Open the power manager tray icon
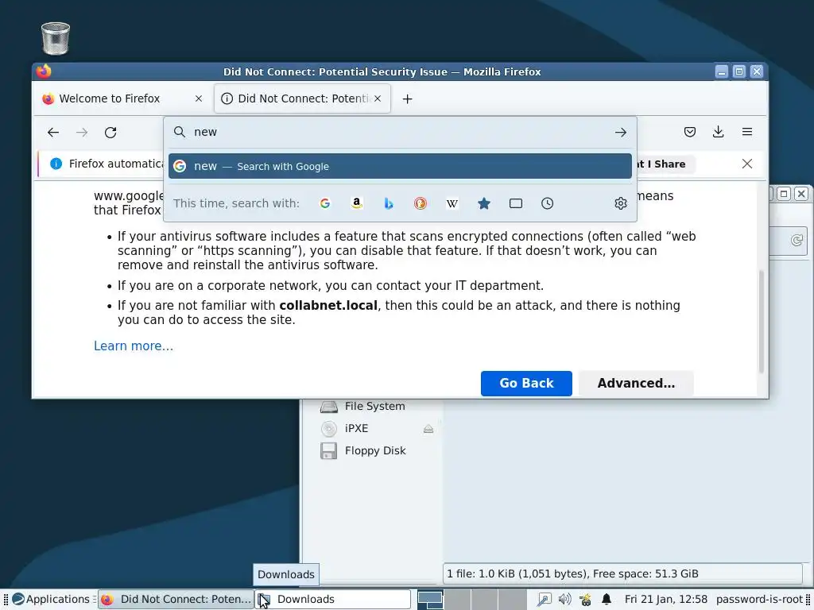This screenshot has height=610, width=814. (585, 600)
